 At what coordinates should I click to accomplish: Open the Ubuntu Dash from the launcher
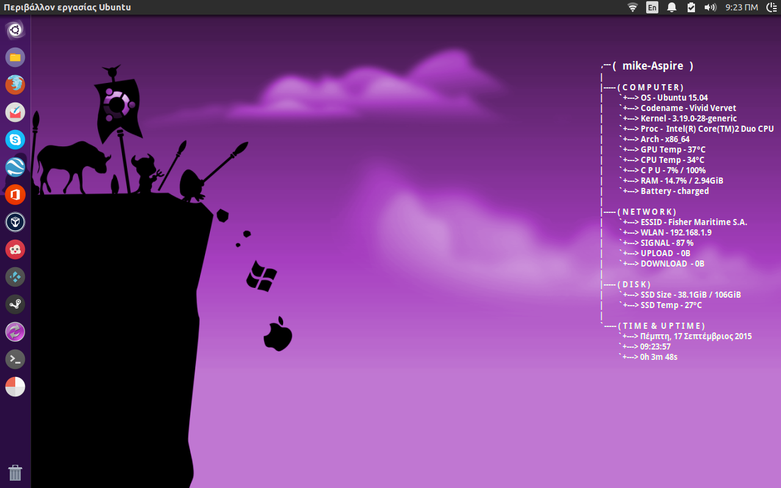(15, 30)
